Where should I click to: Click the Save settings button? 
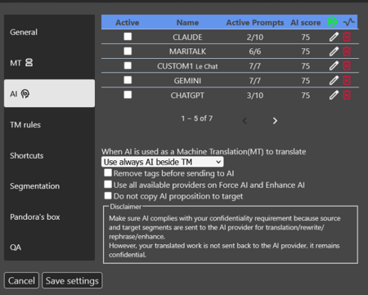[x=72, y=280]
